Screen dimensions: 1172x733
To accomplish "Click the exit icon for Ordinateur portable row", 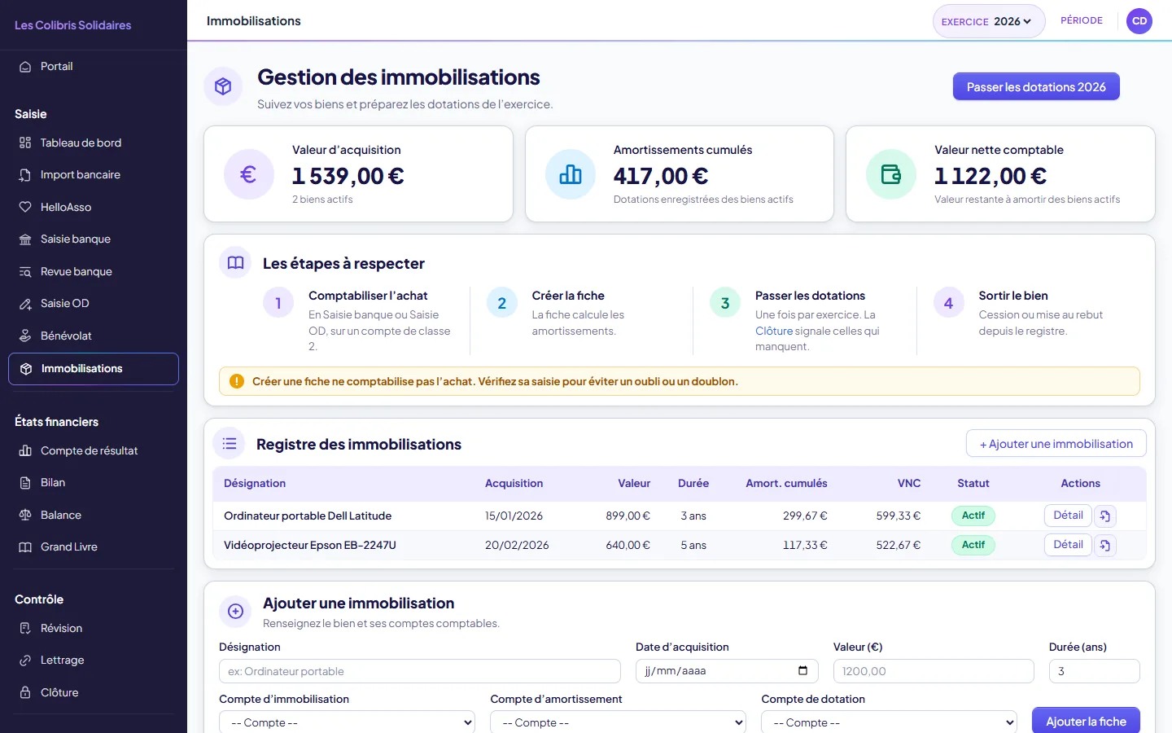I will click(x=1105, y=516).
